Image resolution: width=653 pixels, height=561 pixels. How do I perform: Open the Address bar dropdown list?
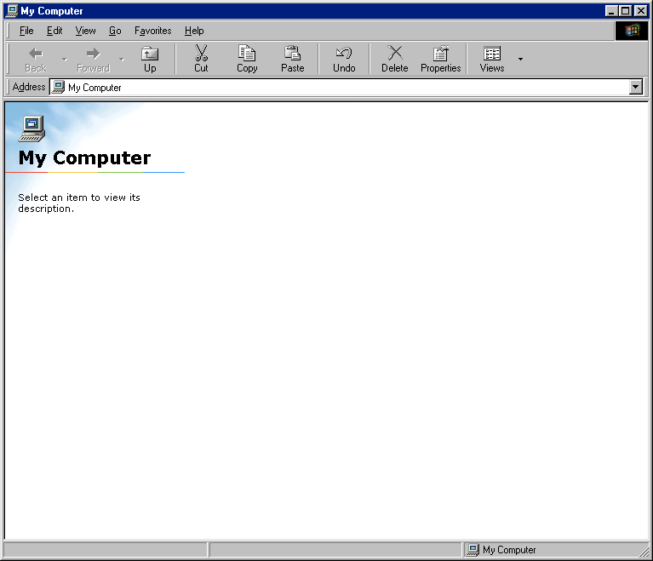[x=636, y=87]
